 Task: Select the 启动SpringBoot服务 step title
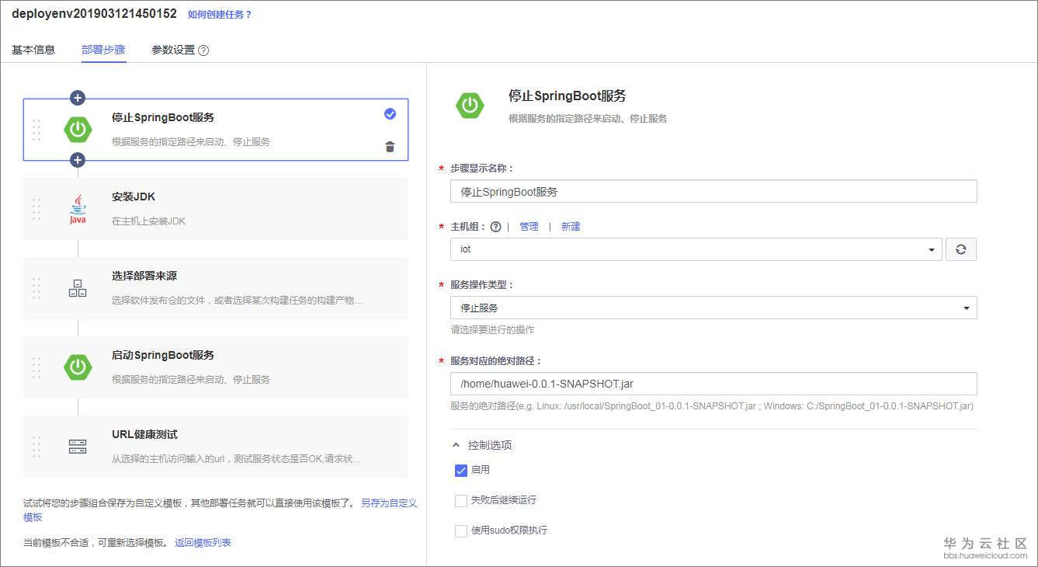click(163, 355)
